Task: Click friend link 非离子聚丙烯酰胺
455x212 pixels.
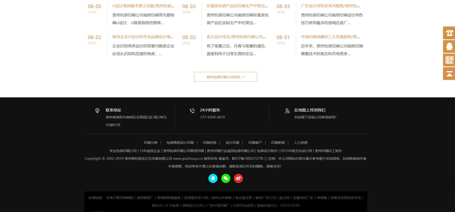Action: tap(119, 198)
